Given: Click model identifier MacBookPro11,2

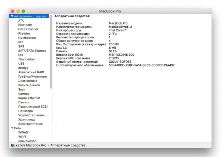Looking at the screenshot, I should 120,27.
